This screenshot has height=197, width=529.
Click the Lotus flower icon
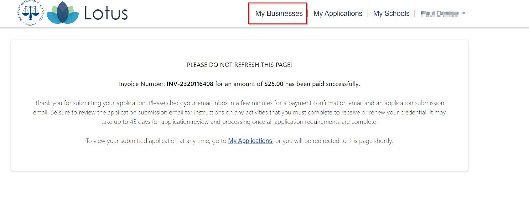[63, 13]
